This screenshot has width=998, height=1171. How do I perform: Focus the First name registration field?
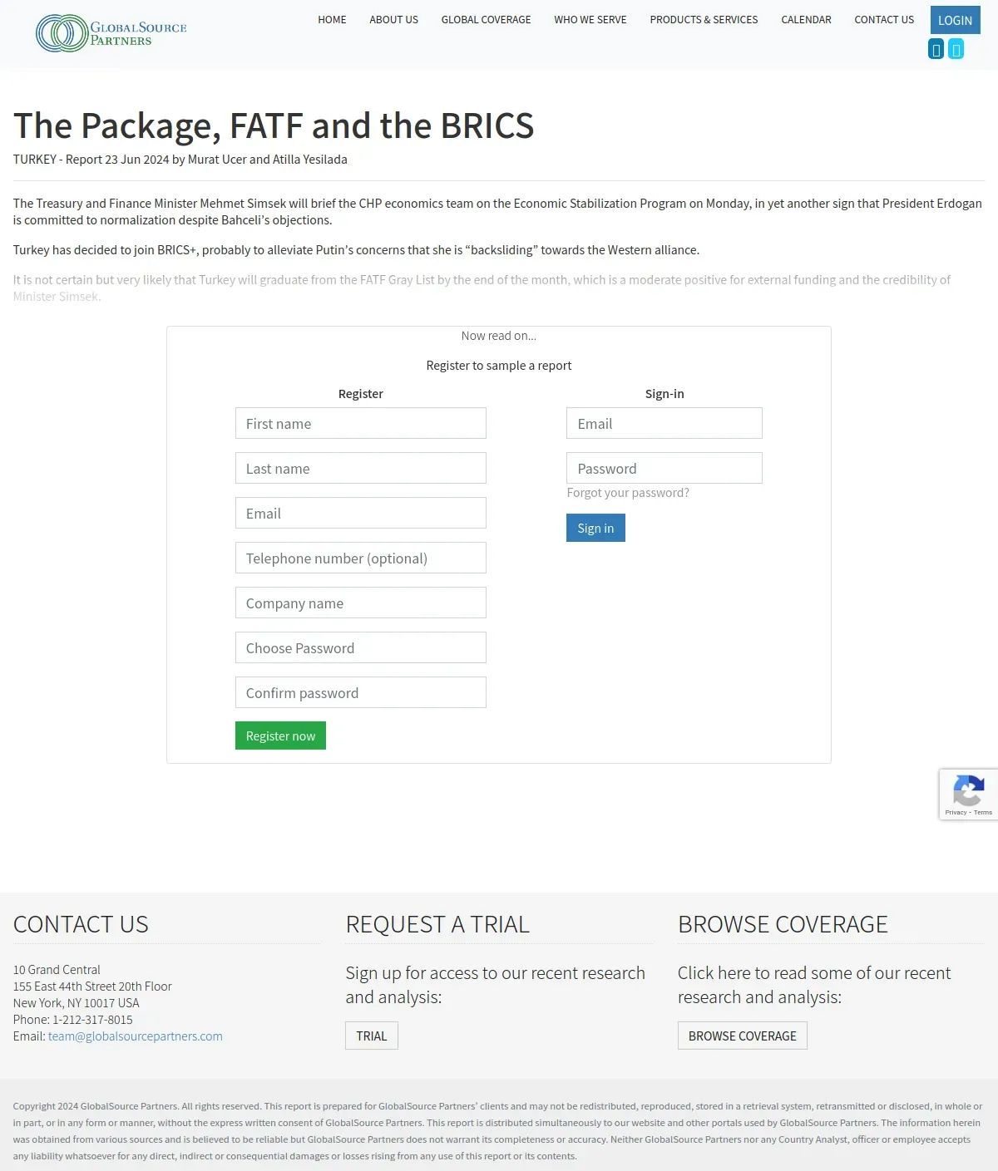tap(361, 423)
